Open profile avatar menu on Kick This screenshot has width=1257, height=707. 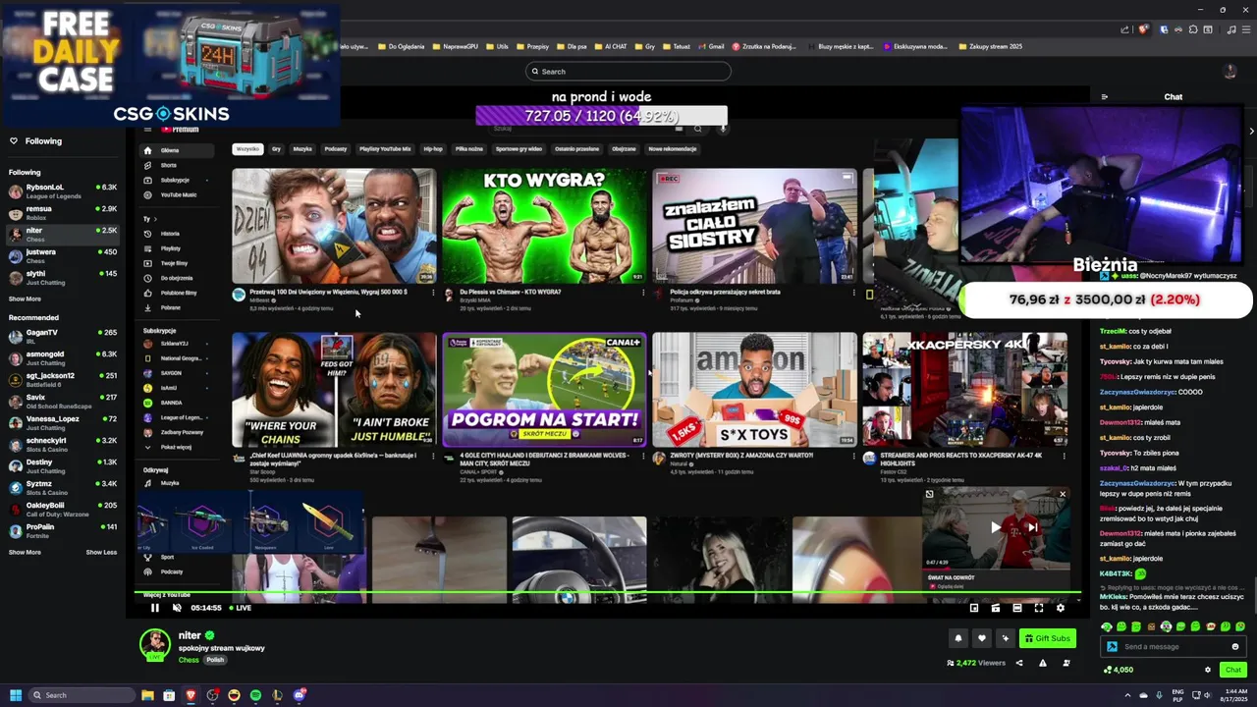click(x=1230, y=71)
